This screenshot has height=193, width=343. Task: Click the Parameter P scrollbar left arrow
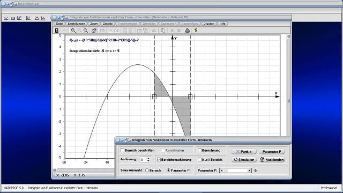(x=221, y=170)
